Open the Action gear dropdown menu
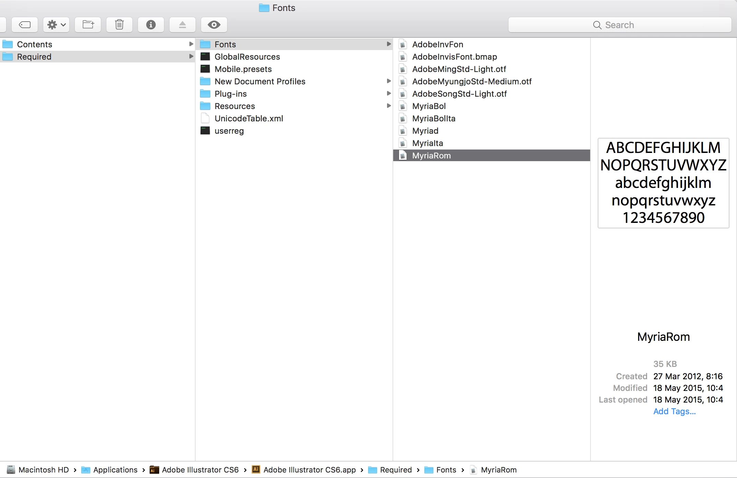737x478 pixels. tap(56, 25)
